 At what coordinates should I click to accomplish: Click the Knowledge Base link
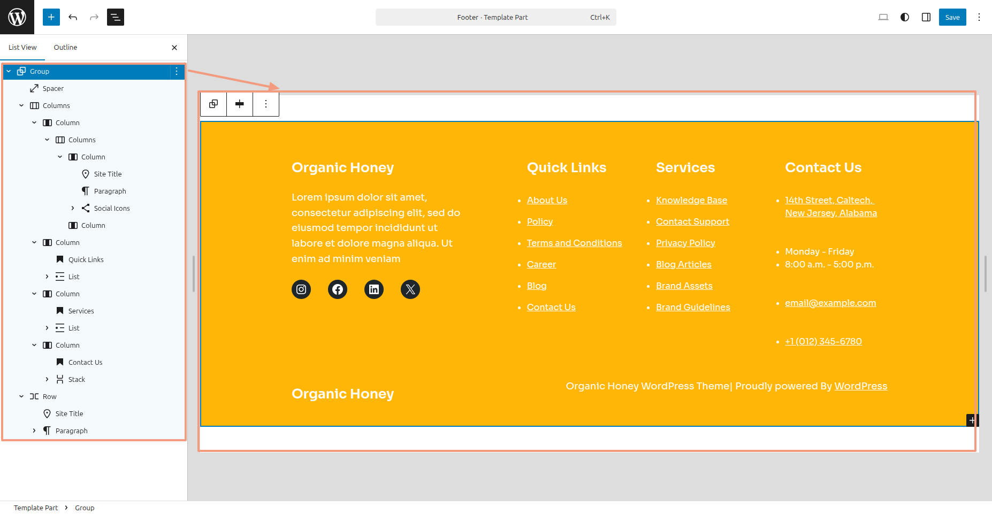pos(691,200)
